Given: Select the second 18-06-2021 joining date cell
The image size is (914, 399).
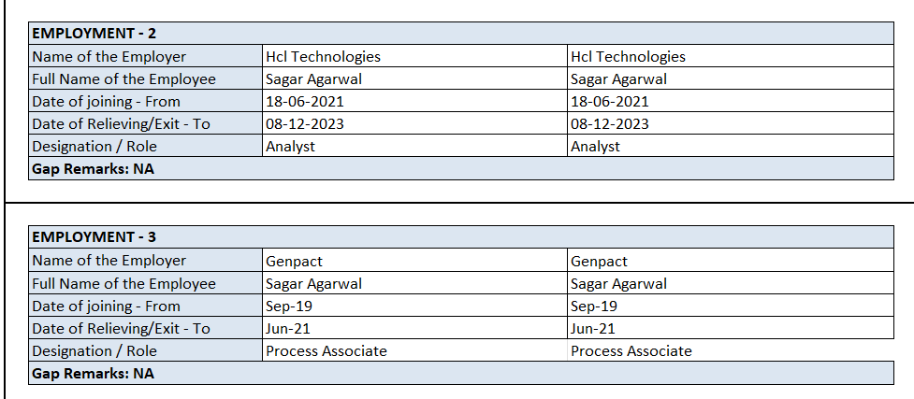Looking at the screenshot, I should [610, 101].
